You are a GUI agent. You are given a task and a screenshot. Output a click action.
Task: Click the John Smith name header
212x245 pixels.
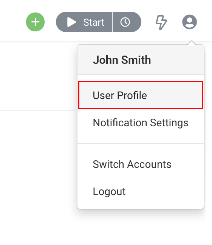[x=122, y=60]
